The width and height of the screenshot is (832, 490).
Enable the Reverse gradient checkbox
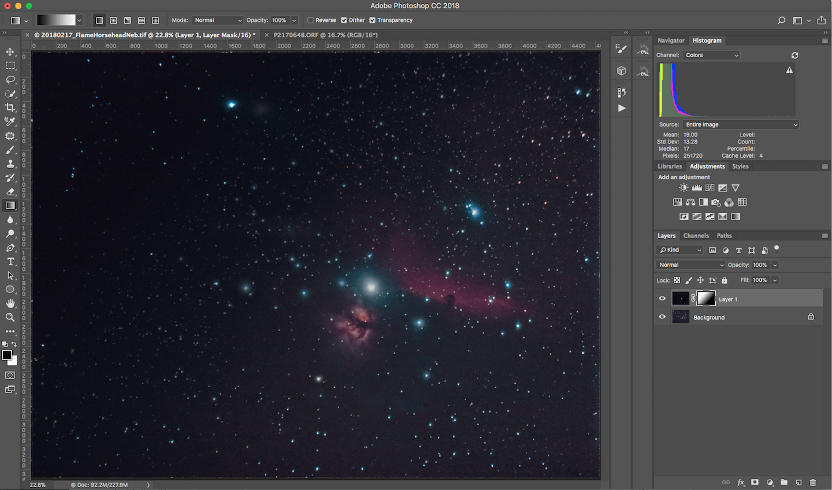click(311, 20)
